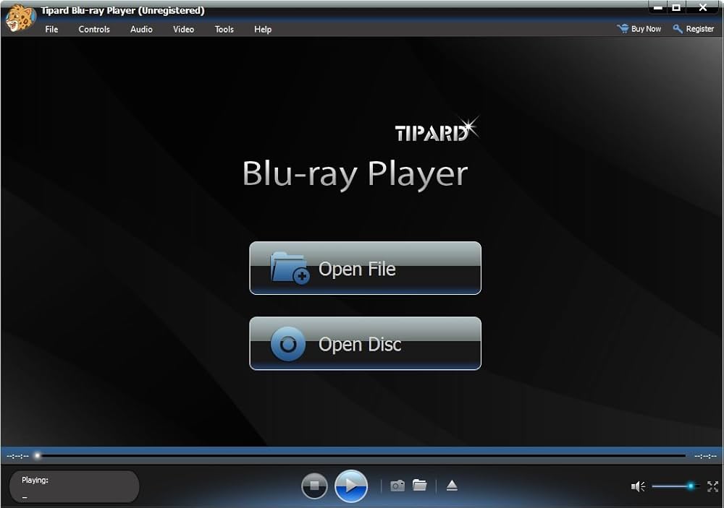Take a snapshot with camera icon

[x=397, y=486]
